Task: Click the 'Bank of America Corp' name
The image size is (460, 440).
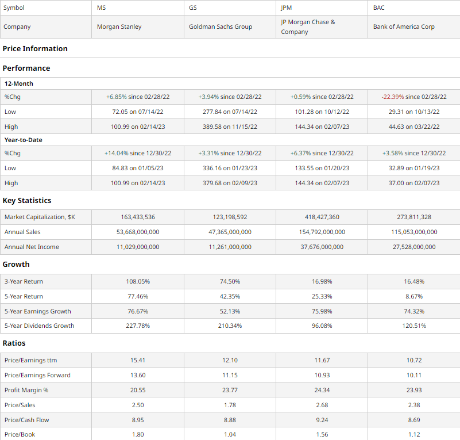Action: pos(404,26)
